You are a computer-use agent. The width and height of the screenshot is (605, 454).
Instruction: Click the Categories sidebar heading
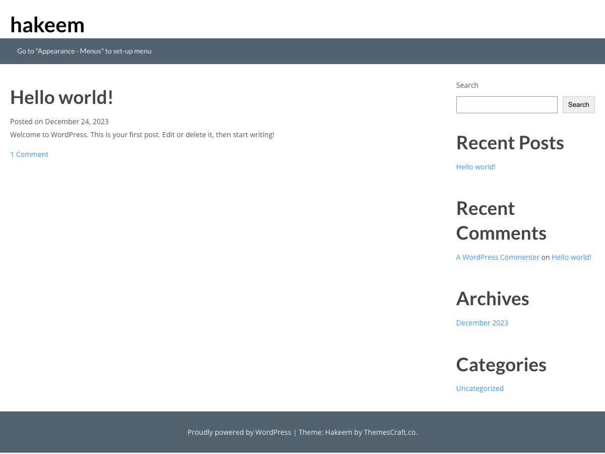pyautogui.click(x=501, y=364)
